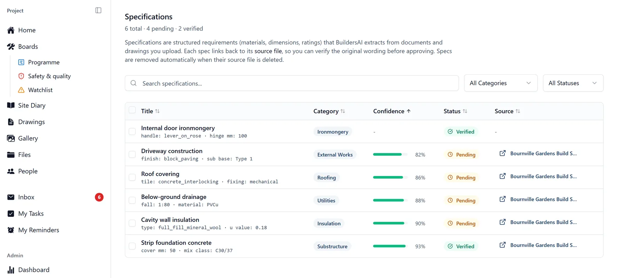Click the Drawings document icon

[x=11, y=122]
